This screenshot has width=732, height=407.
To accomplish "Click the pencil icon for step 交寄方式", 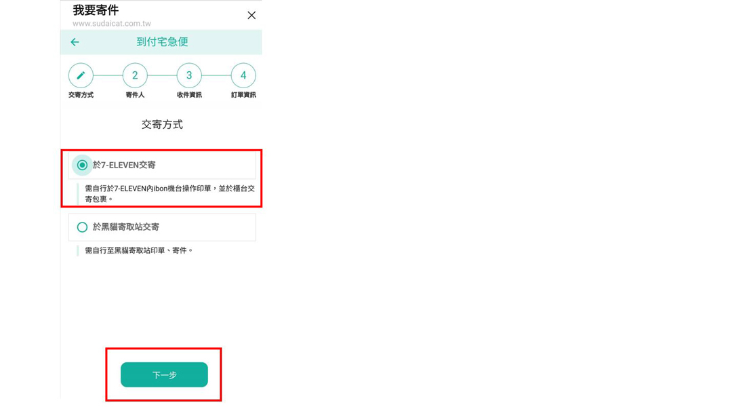I will [81, 75].
